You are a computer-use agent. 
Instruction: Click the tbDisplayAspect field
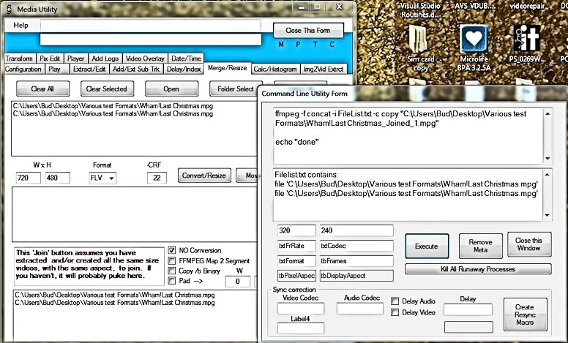coord(356,276)
